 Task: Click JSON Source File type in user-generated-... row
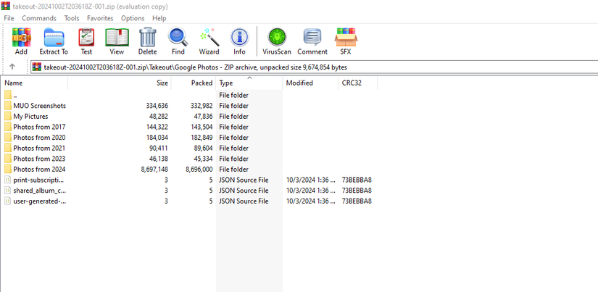click(244, 201)
